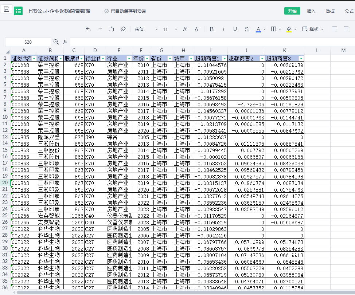Click into the formula bar input
This screenshot has height=295, width=355.
[212, 42]
